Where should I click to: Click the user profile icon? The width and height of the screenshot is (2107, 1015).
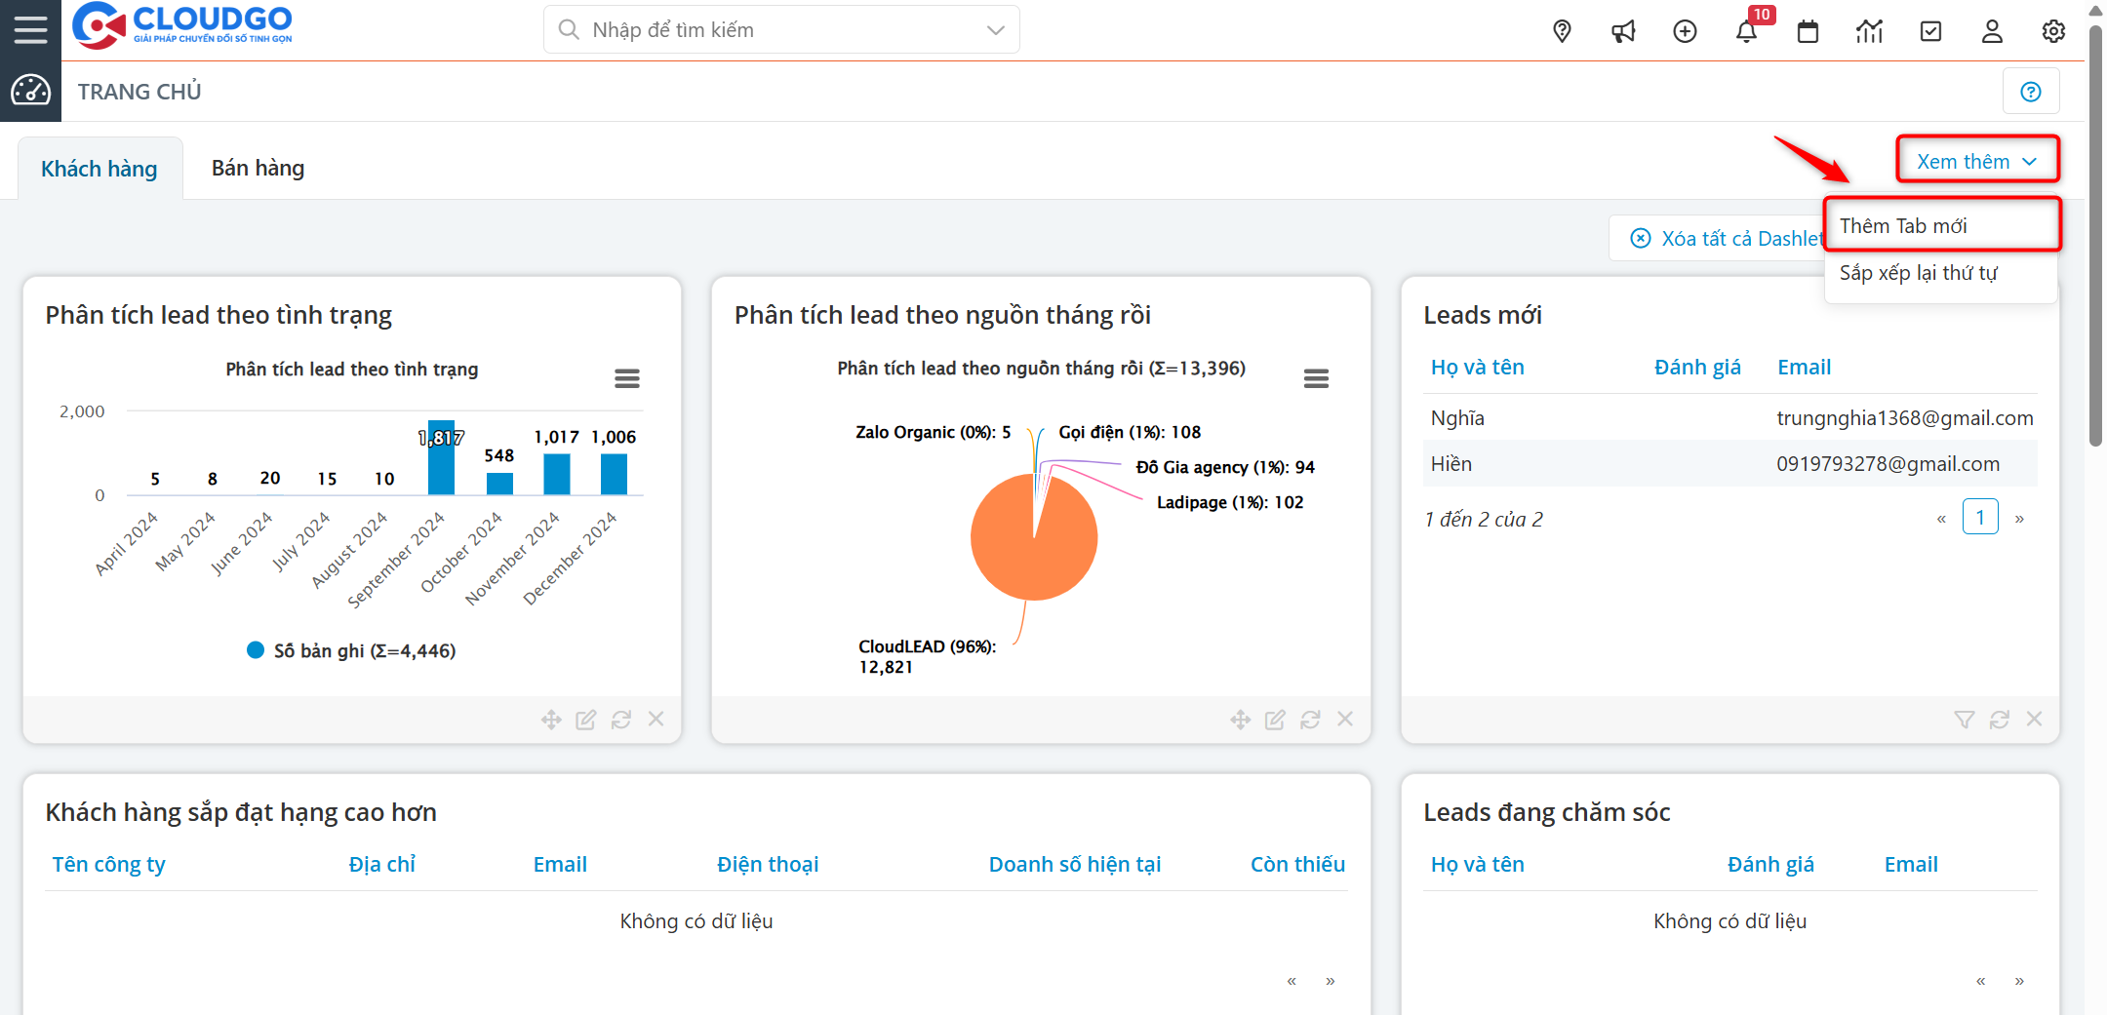point(1992,31)
